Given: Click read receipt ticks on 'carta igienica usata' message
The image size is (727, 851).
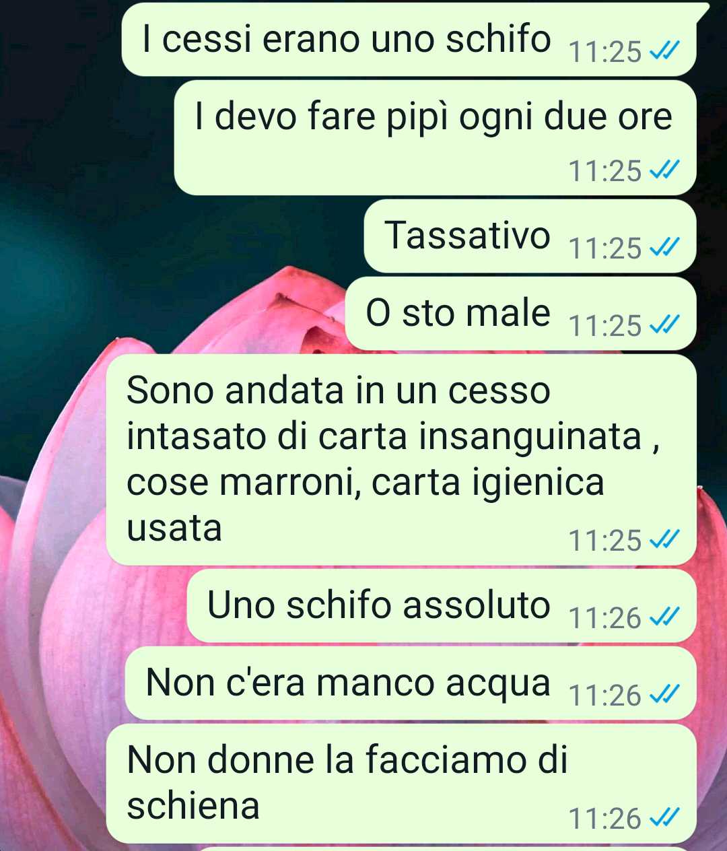Looking at the screenshot, I should [664, 539].
